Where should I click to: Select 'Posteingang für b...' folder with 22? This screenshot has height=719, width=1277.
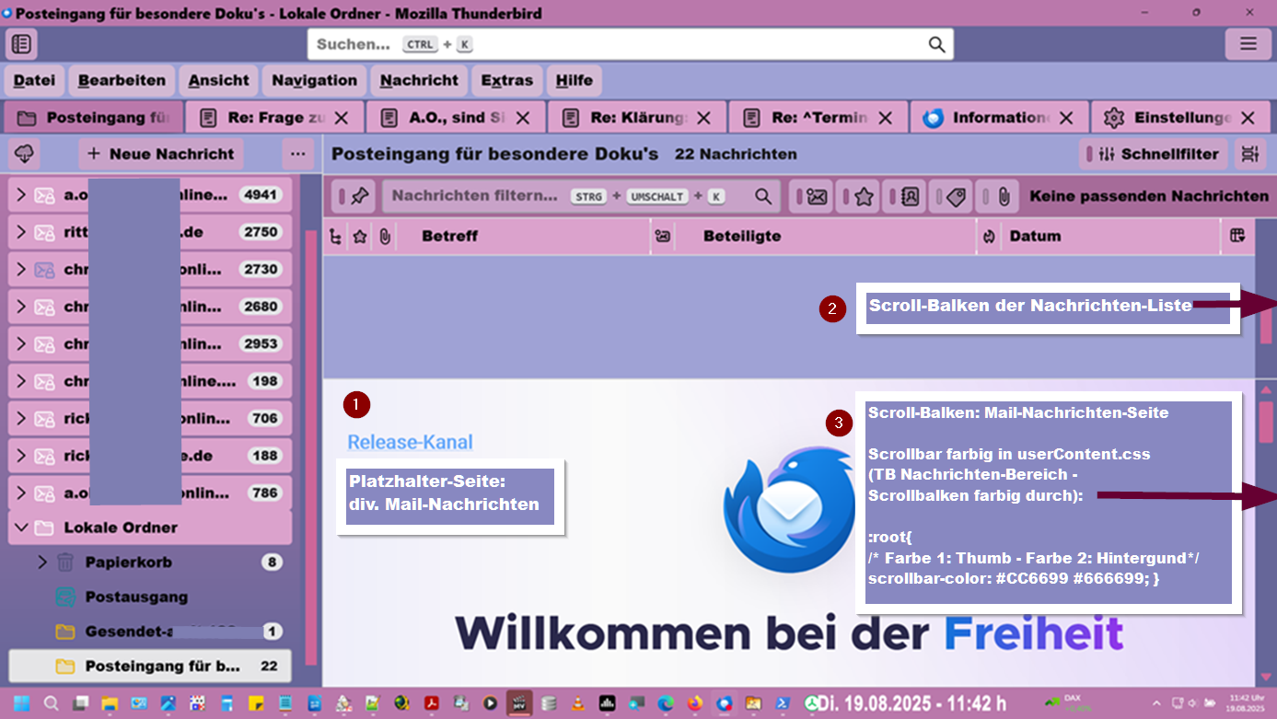point(150,667)
